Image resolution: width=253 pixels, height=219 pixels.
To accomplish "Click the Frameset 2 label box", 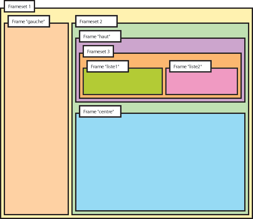I will point(96,21).
